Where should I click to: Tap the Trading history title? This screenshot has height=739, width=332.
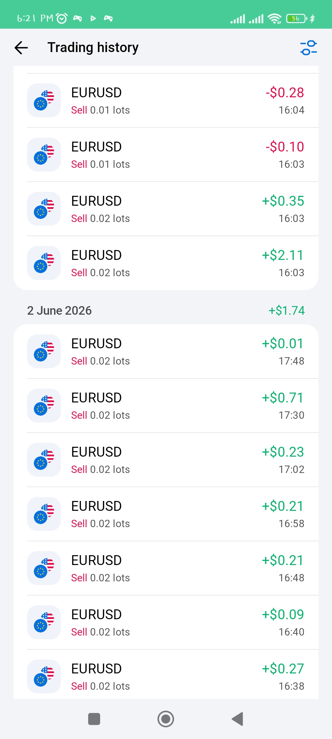[x=93, y=48]
